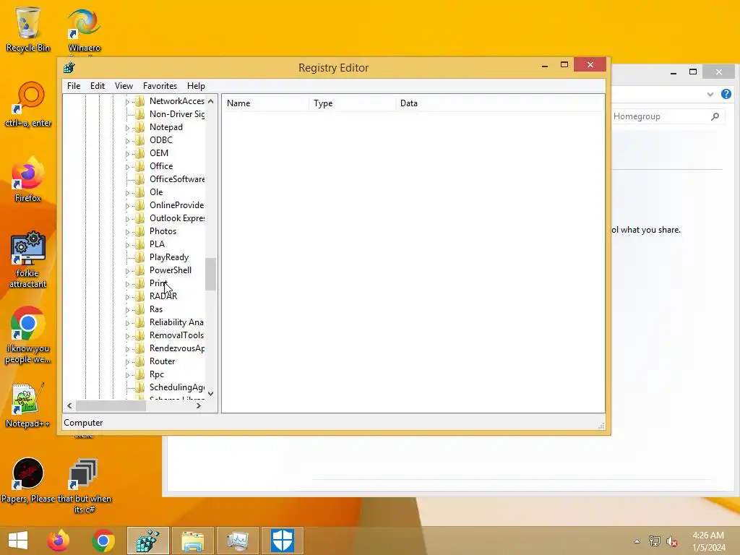
Task: Open the Windows Start button
Action: [x=18, y=541]
